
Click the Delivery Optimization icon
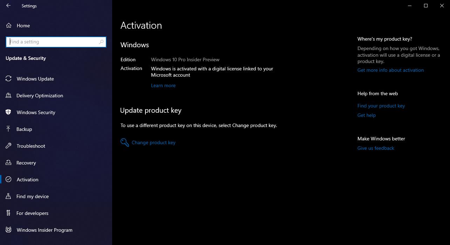(9, 96)
